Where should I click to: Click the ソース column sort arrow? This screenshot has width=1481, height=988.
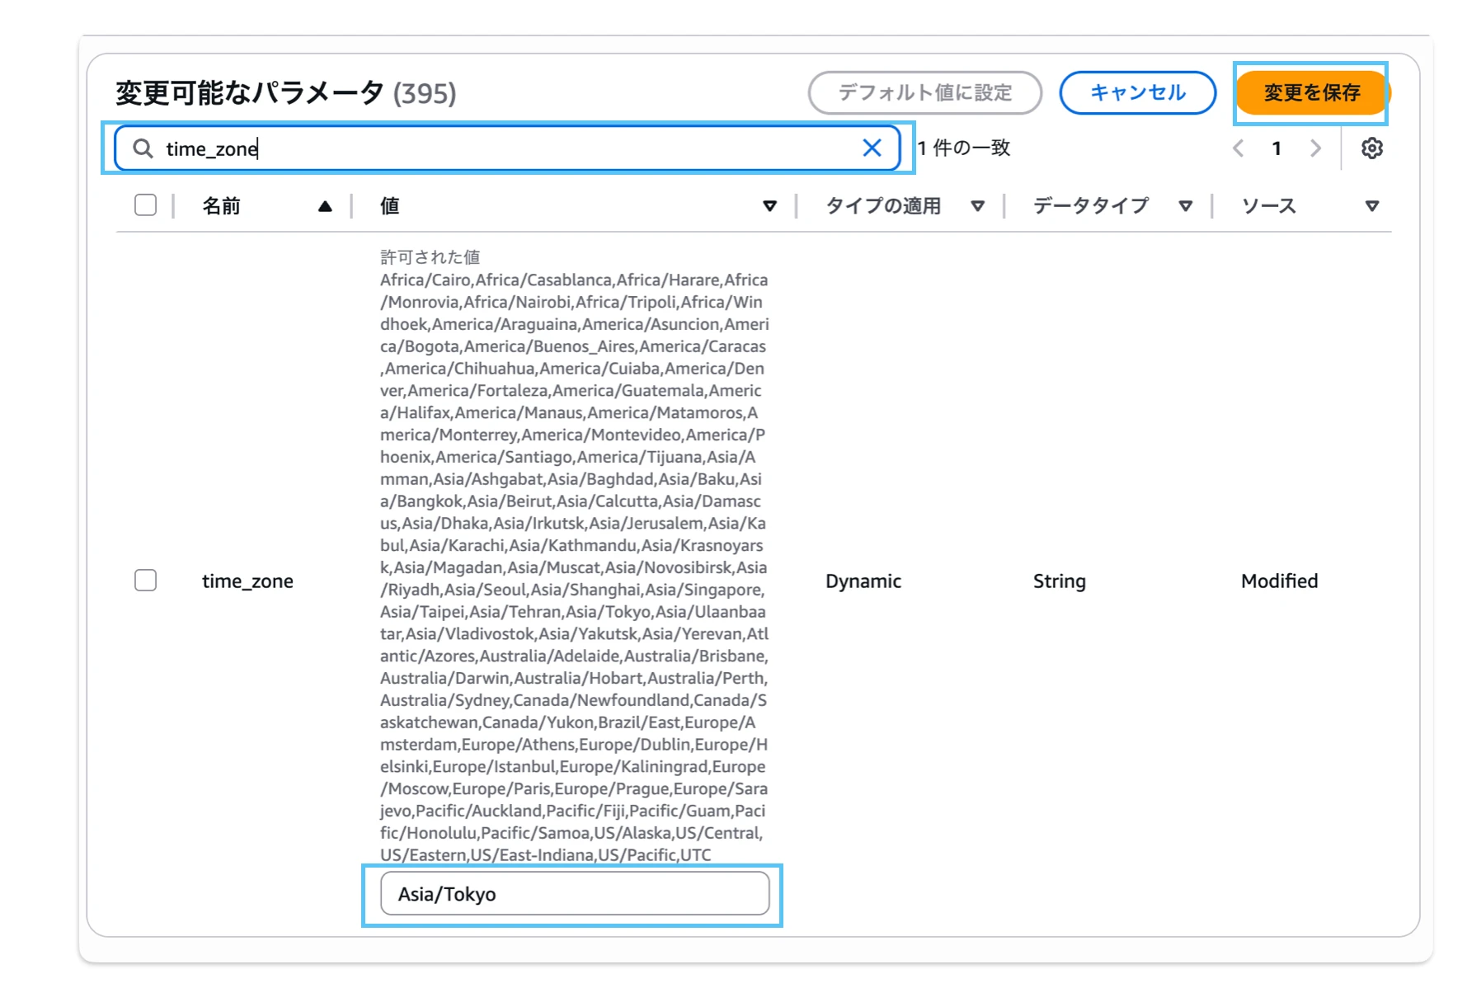[1371, 206]
